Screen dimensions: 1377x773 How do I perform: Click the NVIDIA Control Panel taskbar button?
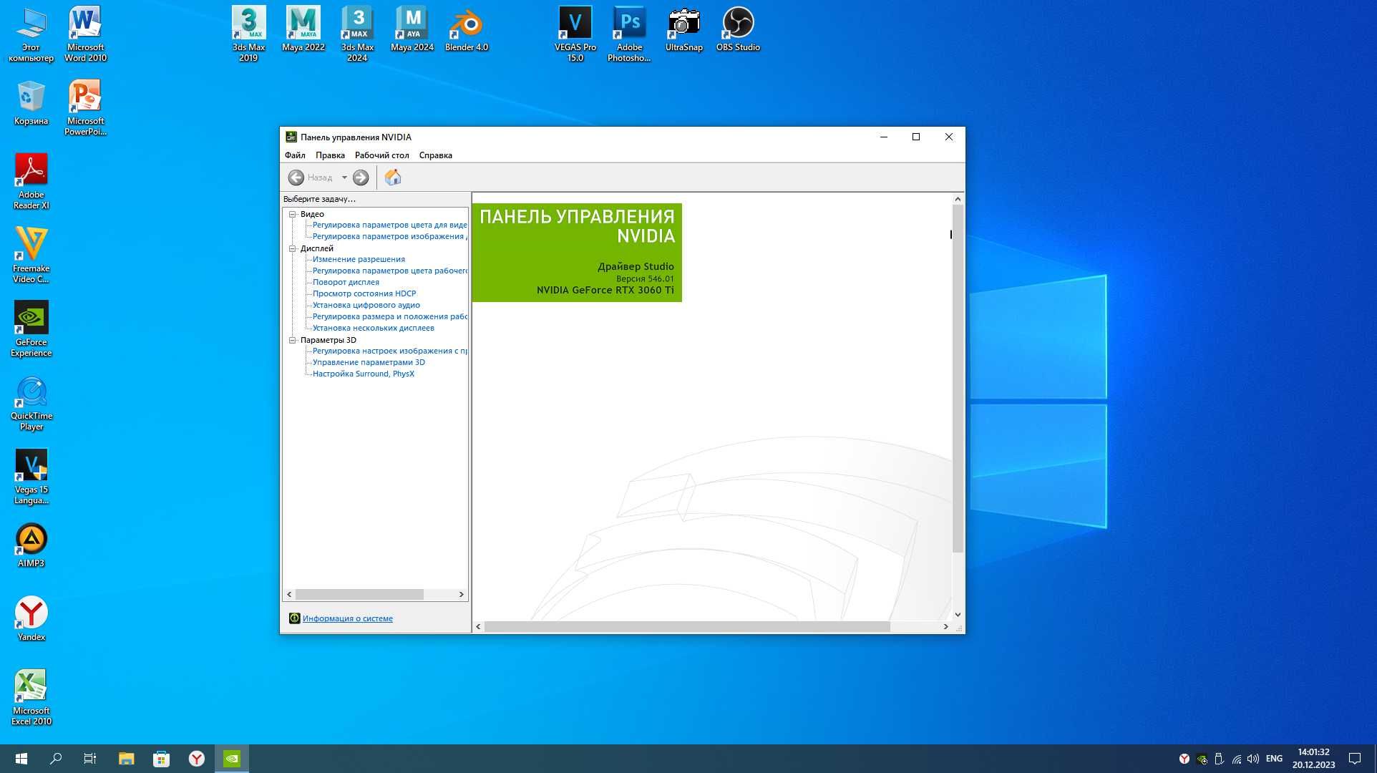232,759
